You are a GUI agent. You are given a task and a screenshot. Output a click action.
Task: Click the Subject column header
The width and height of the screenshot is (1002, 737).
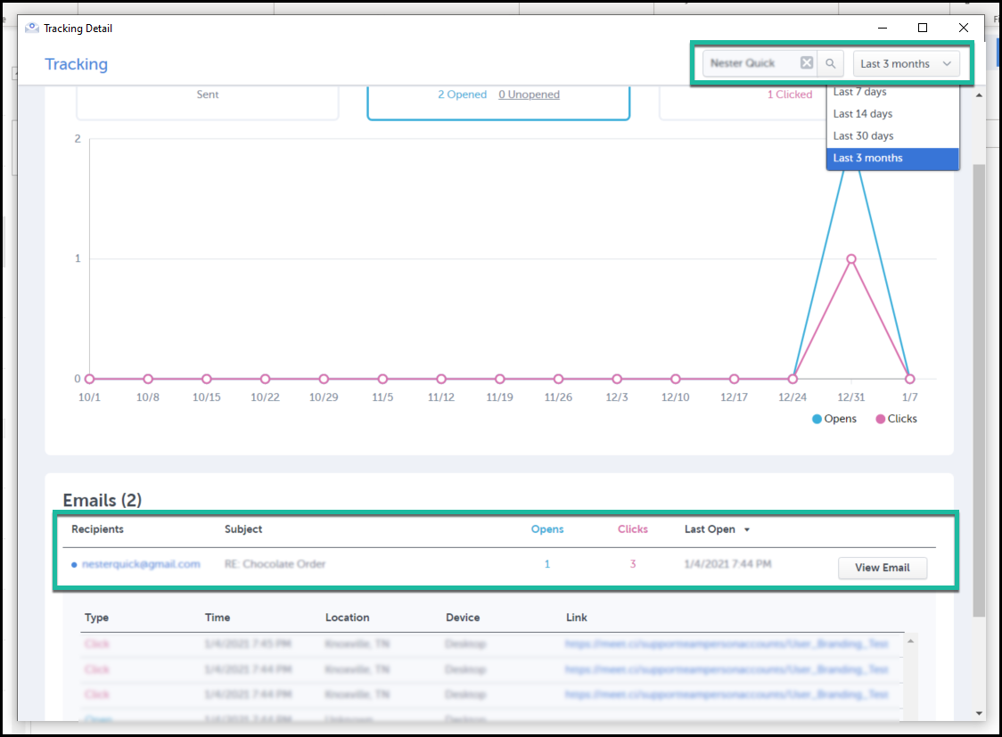(243, 529)
